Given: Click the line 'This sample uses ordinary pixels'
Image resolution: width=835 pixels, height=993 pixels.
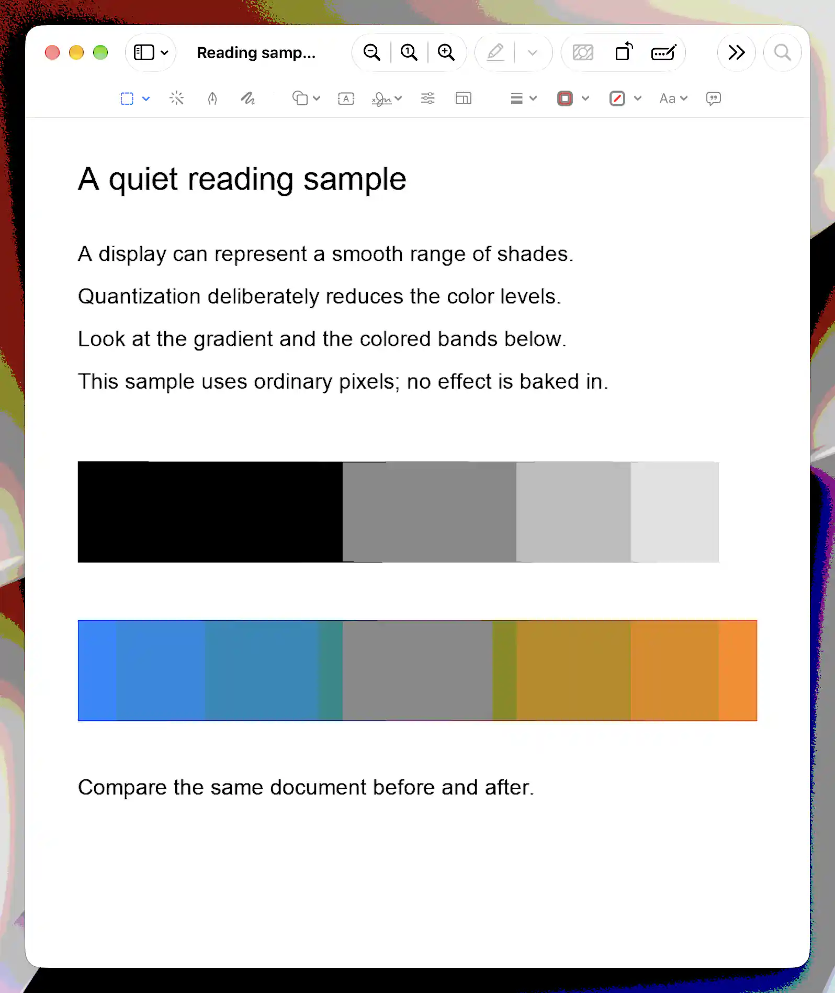Looking at the screenshot, I should (x=236, y=381).
